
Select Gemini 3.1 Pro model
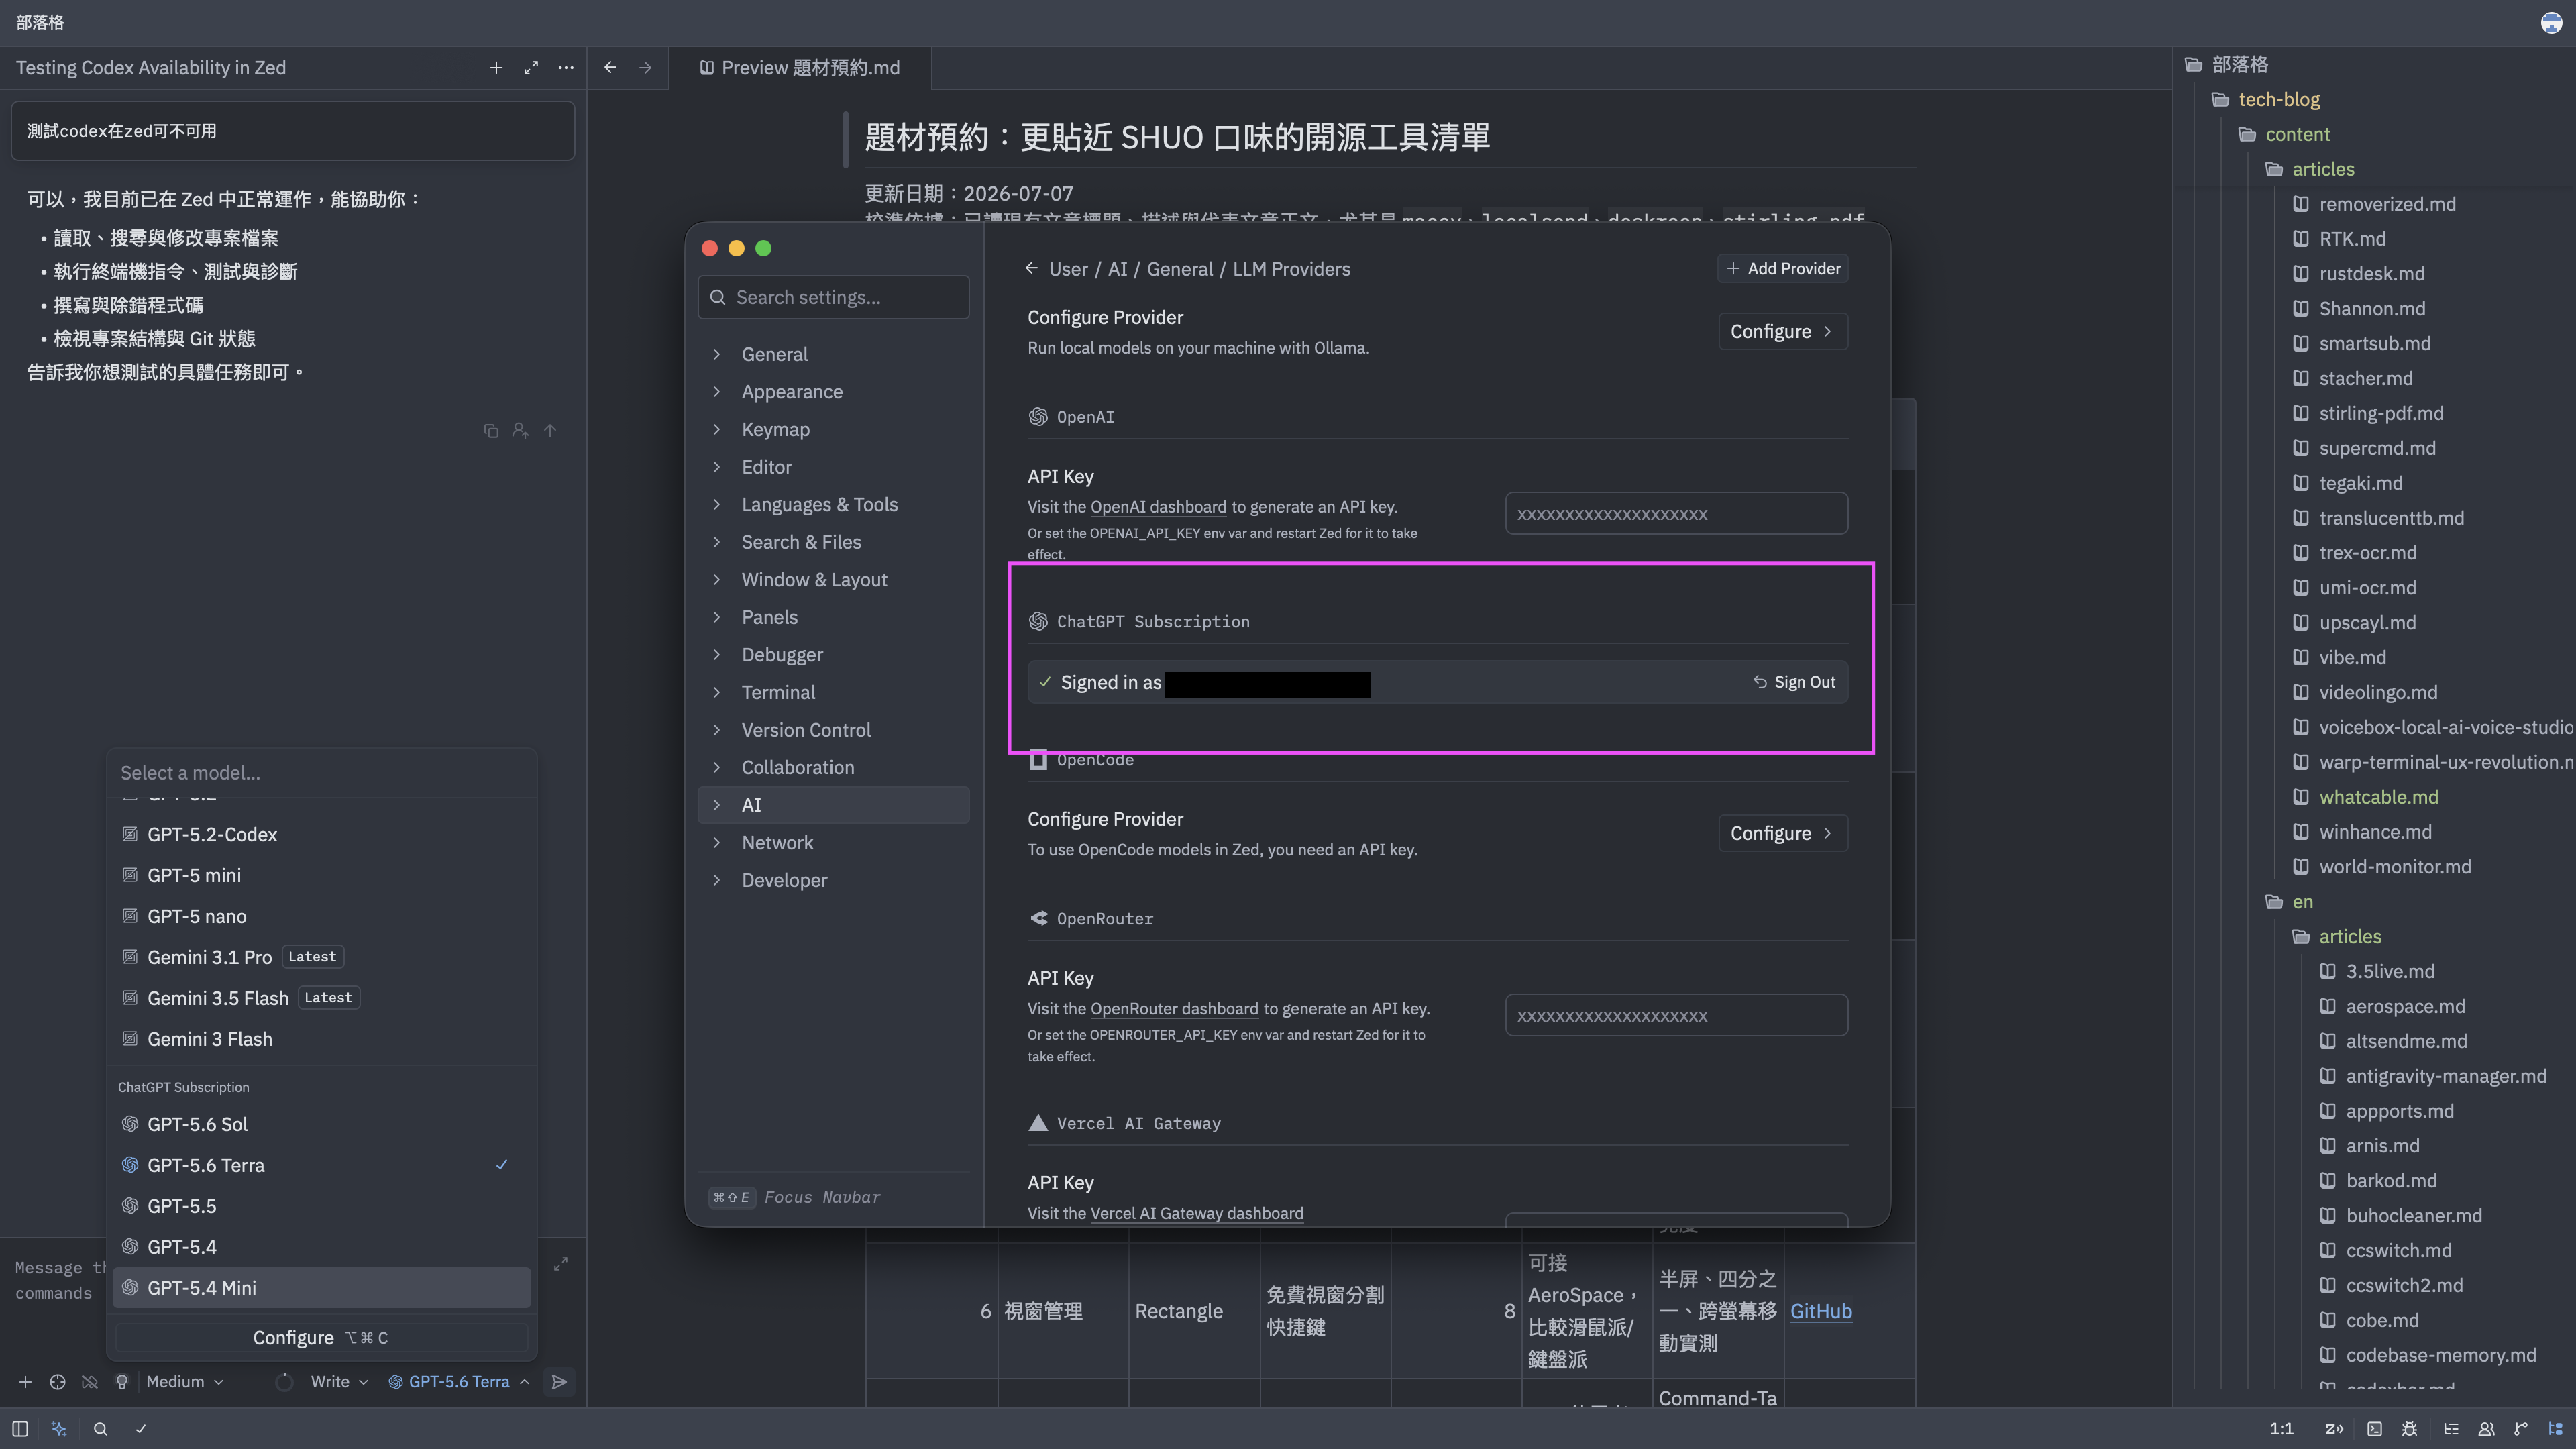click(x=321, y=957)
